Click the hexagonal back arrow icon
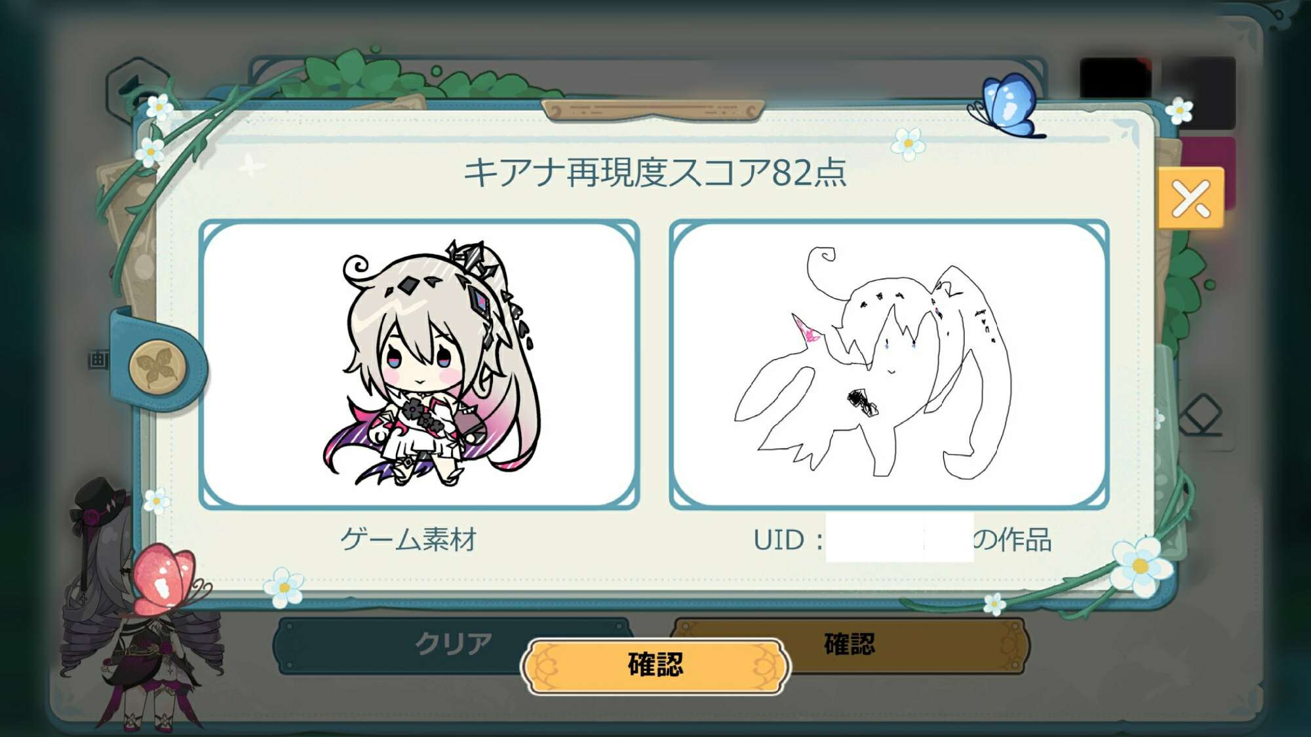Viewport: 1311px width, 737px height. 134,88
